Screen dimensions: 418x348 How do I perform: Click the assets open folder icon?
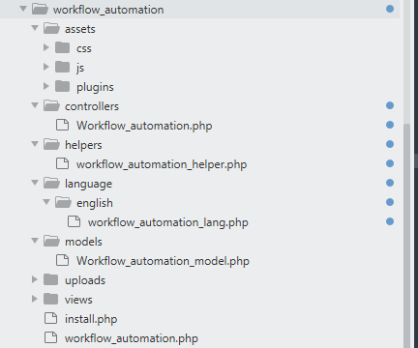coord(51,28)
